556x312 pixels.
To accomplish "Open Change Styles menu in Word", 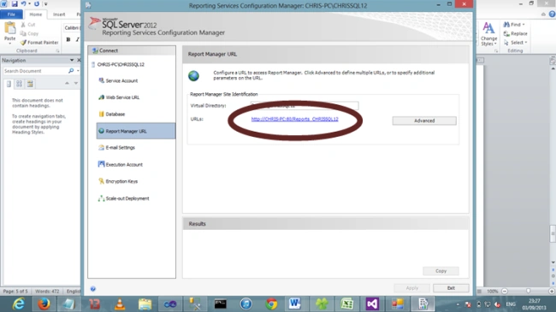I will (x=488, y=34).
